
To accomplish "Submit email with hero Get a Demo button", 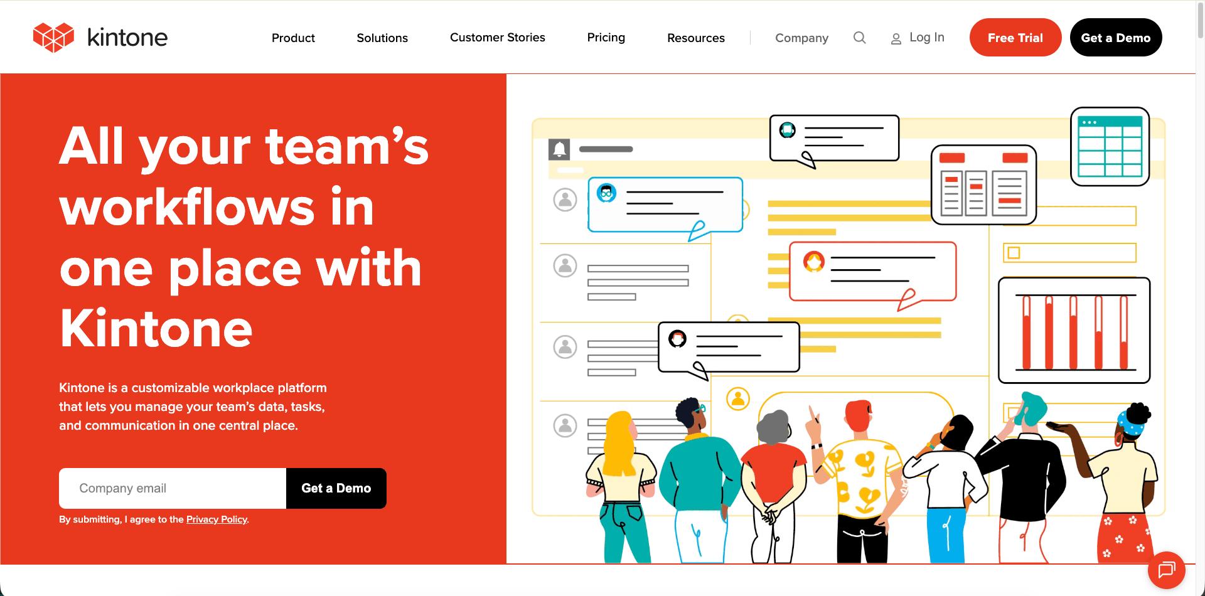I will point(336,488).
